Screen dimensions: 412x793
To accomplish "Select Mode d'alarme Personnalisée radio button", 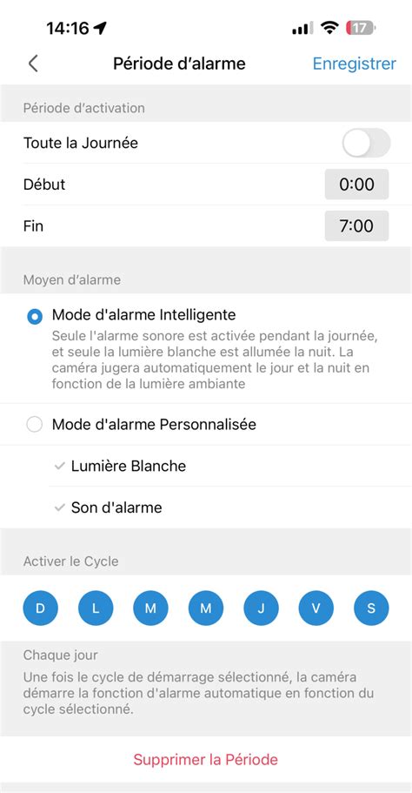I will [x=35, y=425].
